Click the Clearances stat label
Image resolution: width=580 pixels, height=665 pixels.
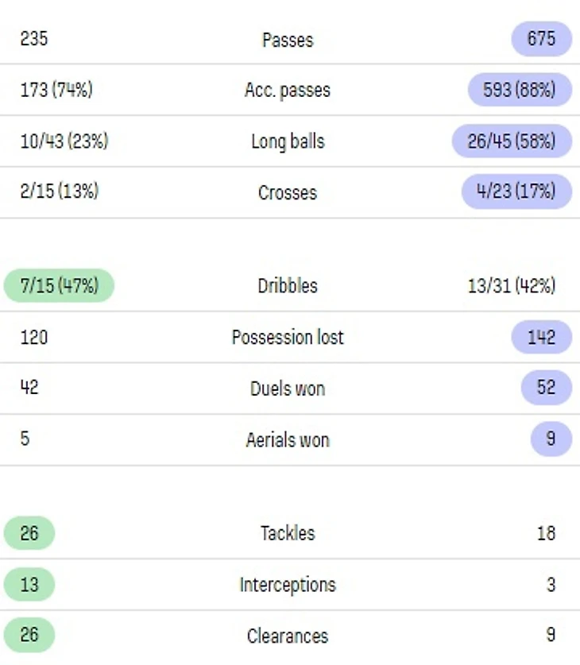pyautogui.click(x=288, y=636)
